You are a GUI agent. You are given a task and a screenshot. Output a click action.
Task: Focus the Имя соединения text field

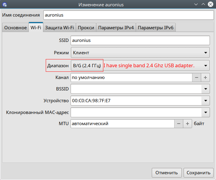[x=128, y=15]
